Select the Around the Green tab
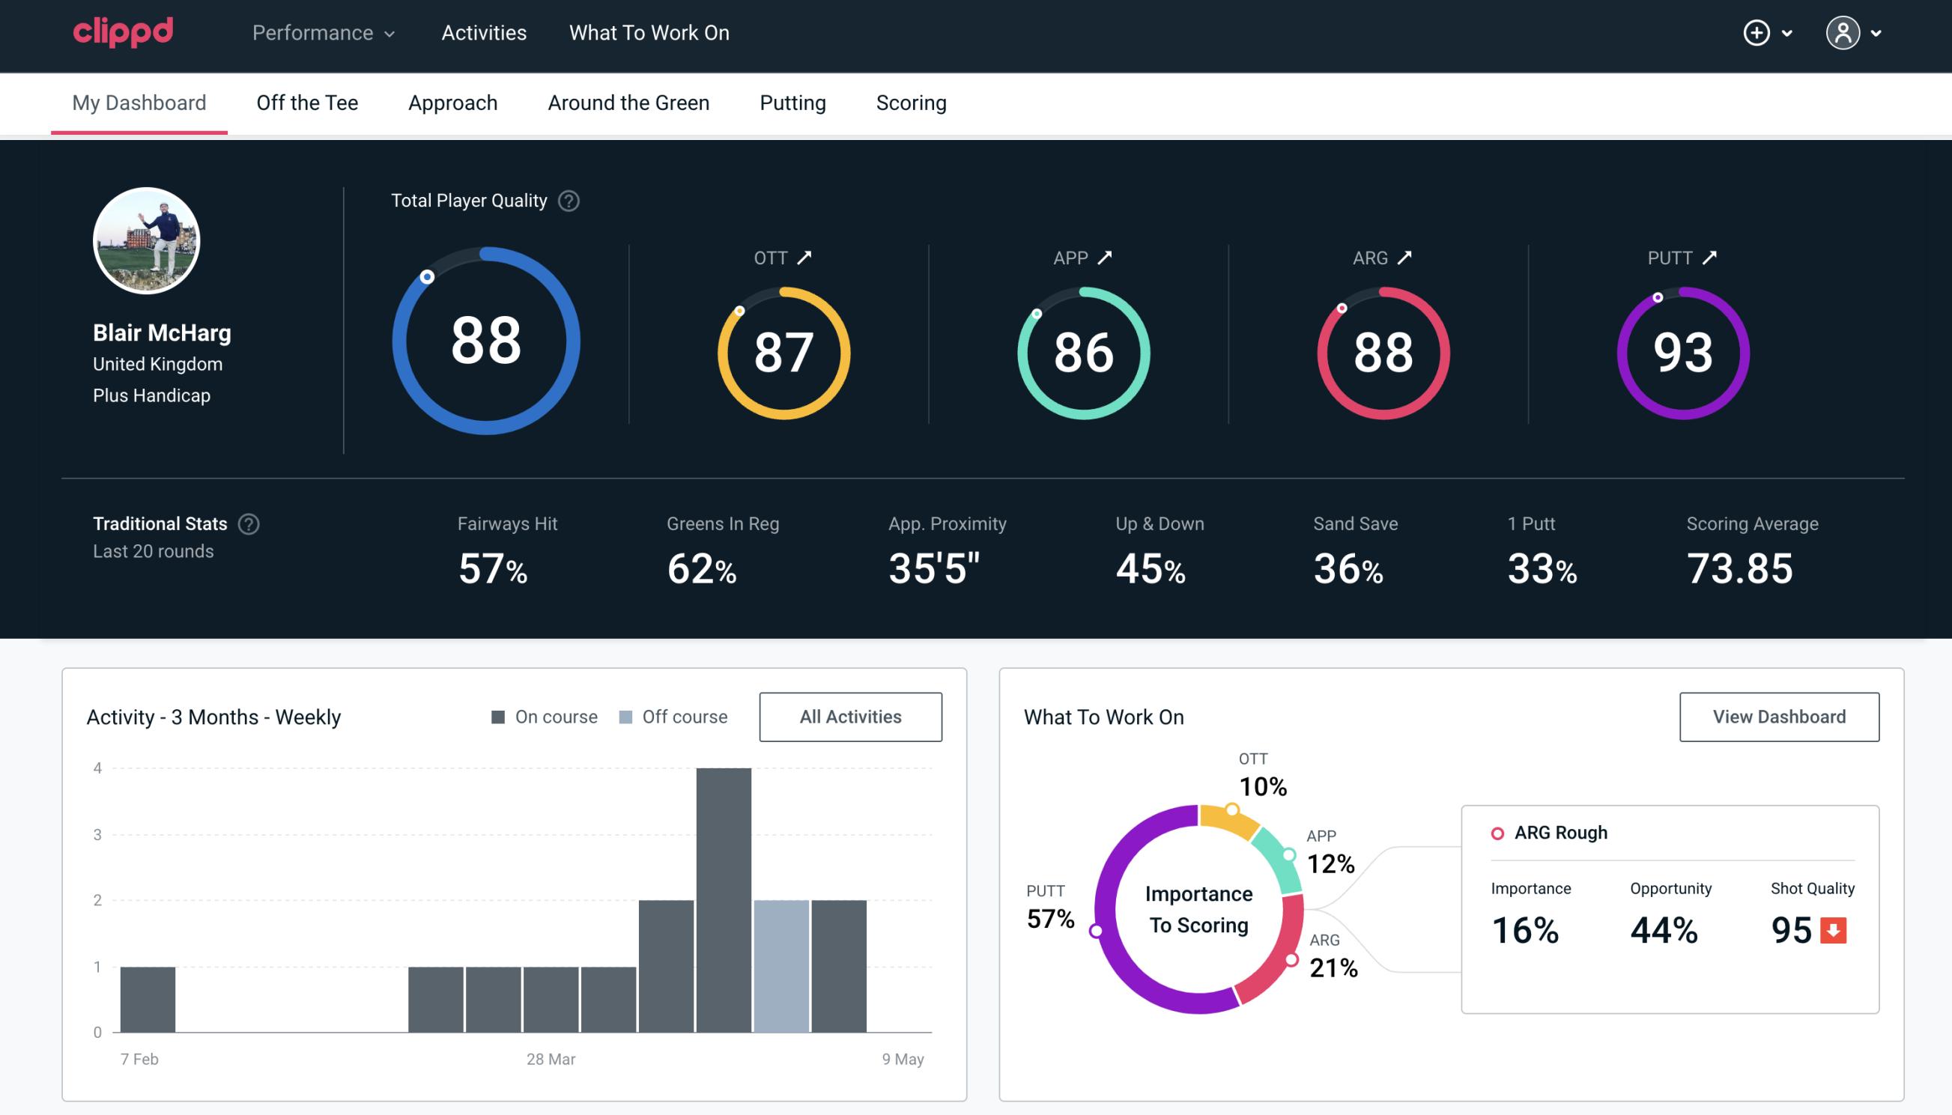The height and width of the screenshot is (1115, 1952). tap(628, 102)
